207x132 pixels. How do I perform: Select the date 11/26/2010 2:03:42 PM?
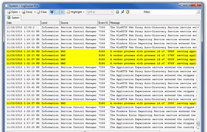point(23,87)
